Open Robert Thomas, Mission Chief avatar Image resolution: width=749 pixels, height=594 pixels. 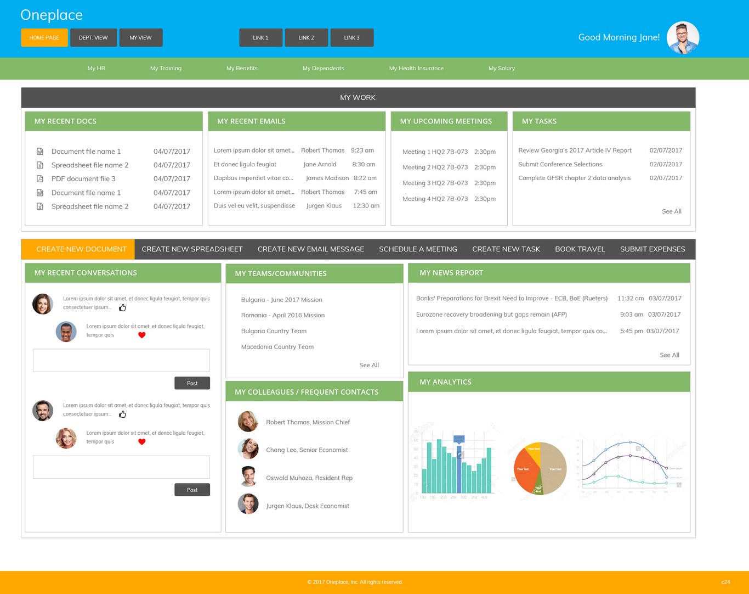(248, 422)
